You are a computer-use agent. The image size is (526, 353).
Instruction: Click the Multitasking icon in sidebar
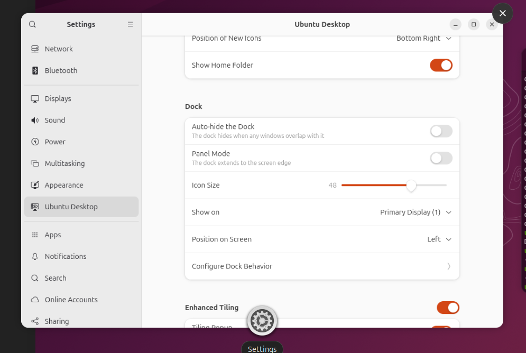point(35,163)
